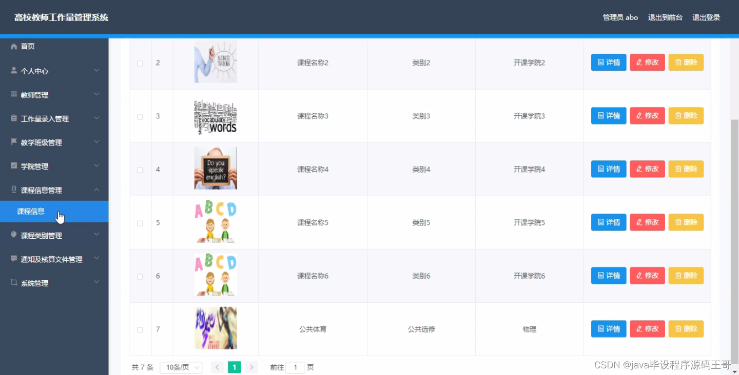Expand the 教学班级管理 chevron

(x=96, y=142)
